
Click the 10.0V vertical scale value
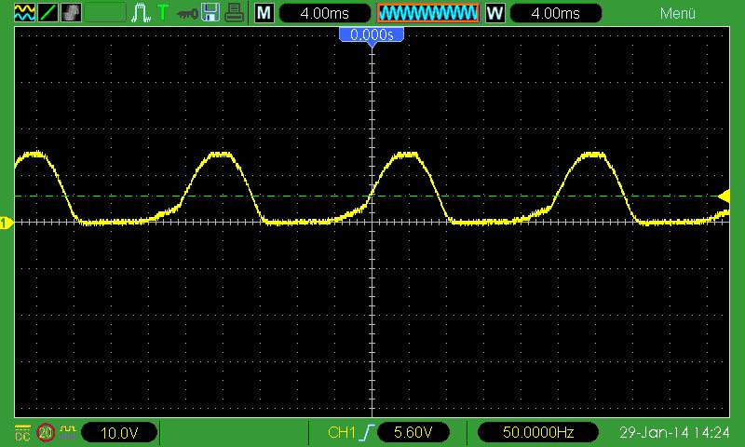[x=119, y=433]
